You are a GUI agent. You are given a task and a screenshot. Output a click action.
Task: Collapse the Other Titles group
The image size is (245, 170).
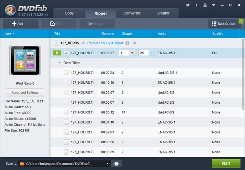pos(60,63)
